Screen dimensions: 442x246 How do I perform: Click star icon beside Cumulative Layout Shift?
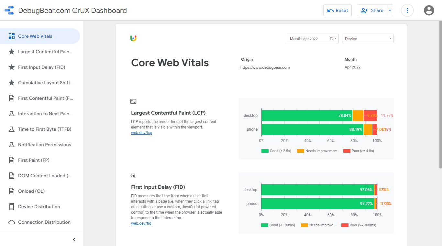[12, 83]
